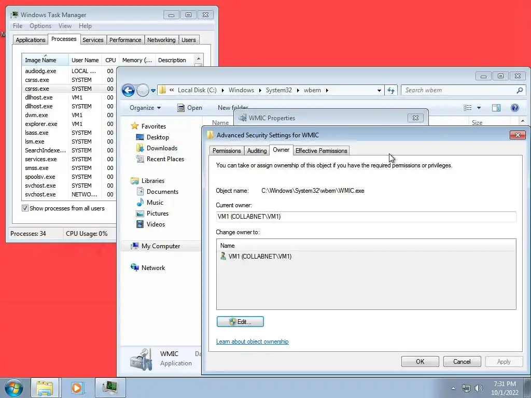Close the WMIC Properties dialog
The height and width of the screenshot is (398, 531).
click(x=415, y=118)
